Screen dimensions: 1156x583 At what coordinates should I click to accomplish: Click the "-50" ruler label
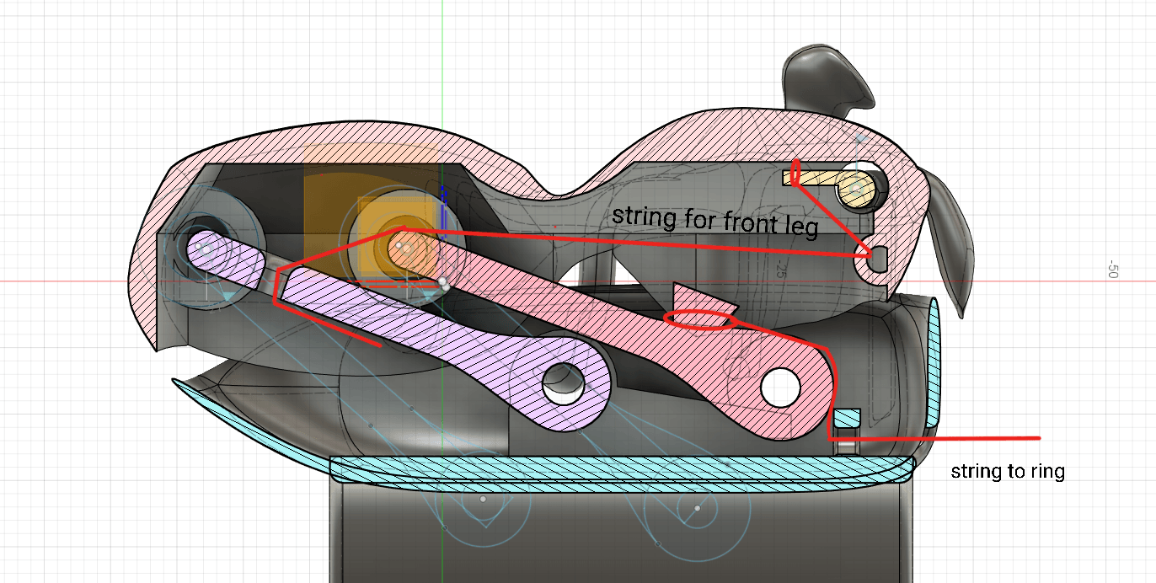(1112, 270)
